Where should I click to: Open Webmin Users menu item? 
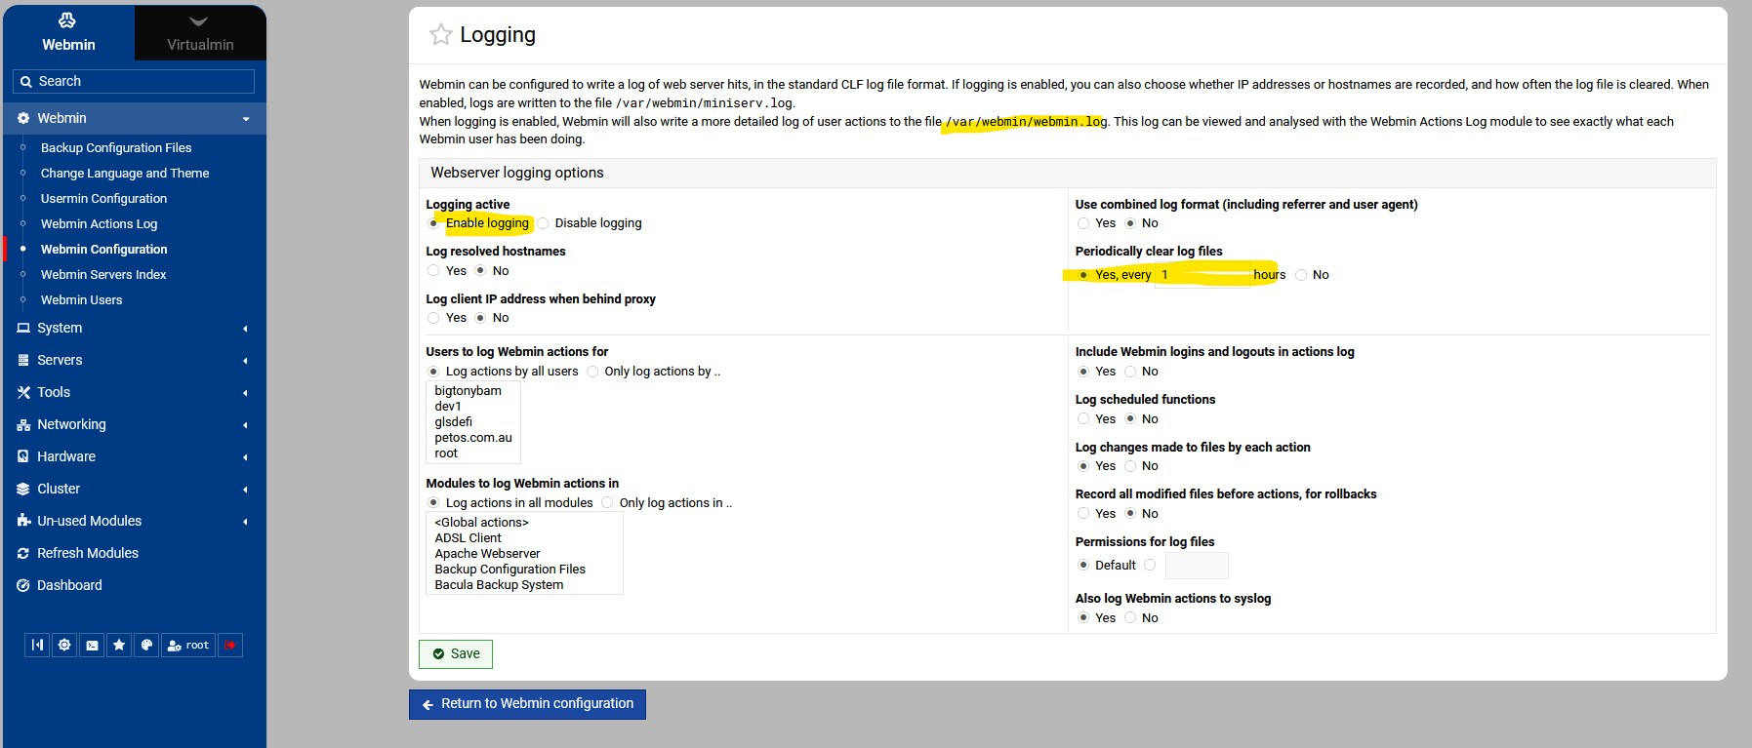81,299
